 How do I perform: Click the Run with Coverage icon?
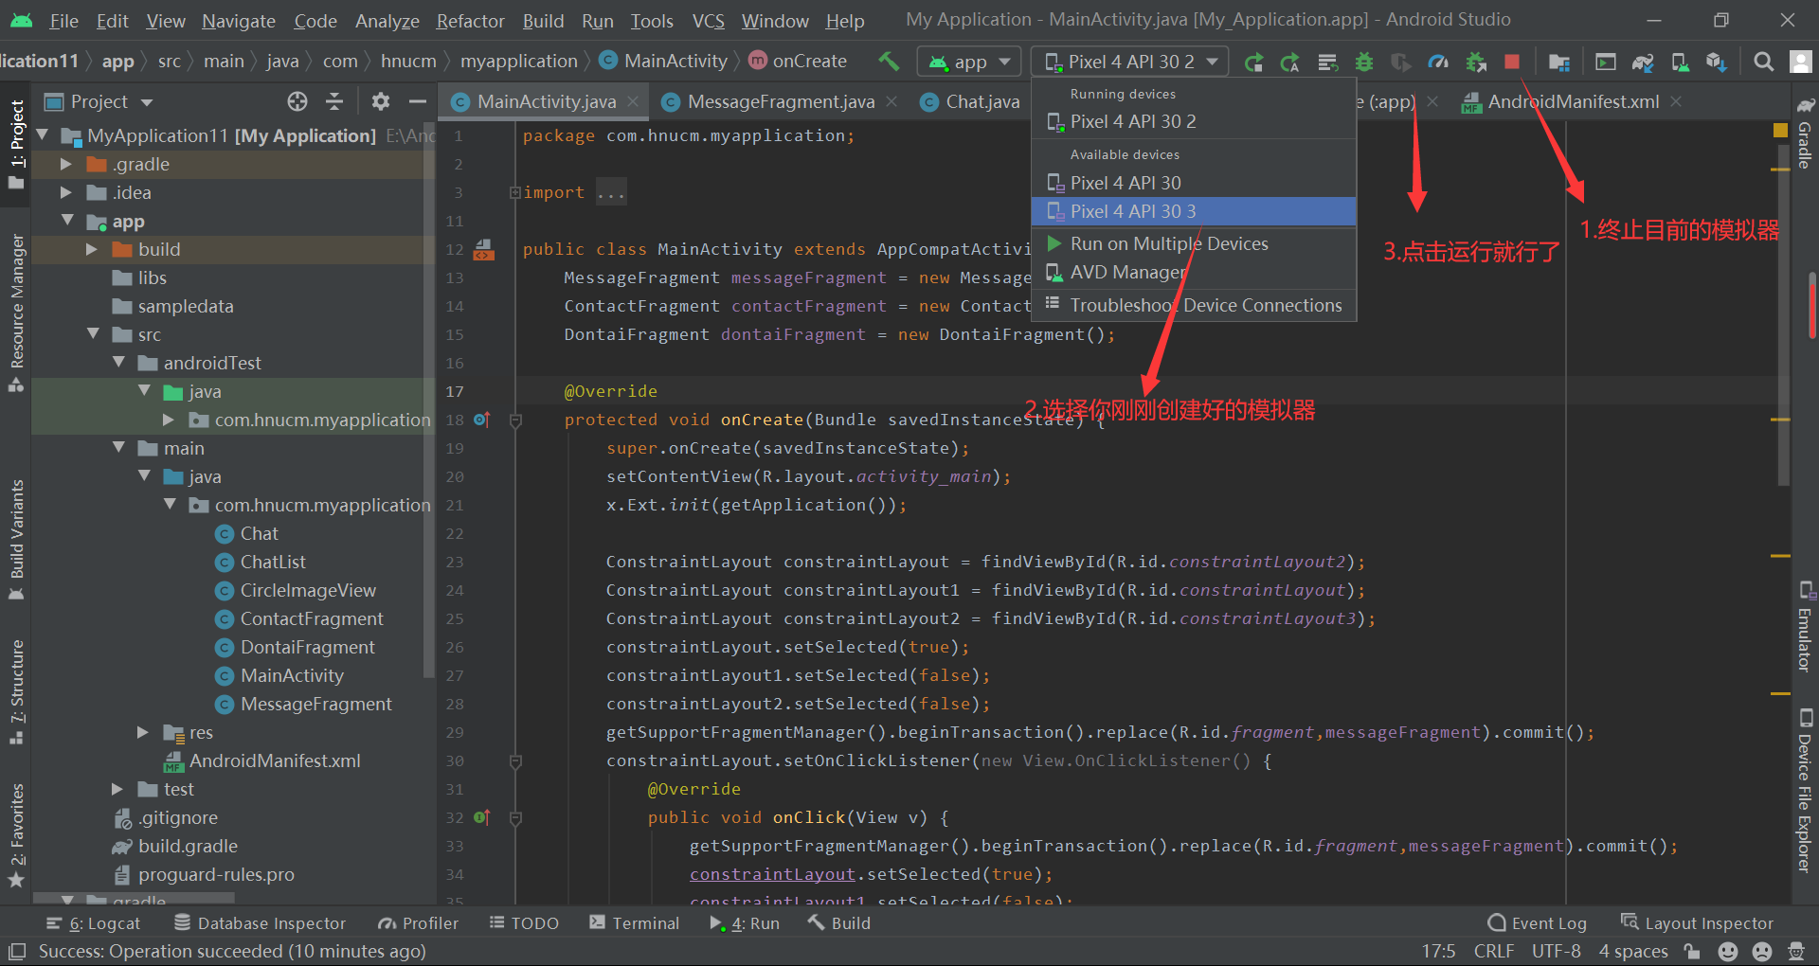[x=1400, y=62]
